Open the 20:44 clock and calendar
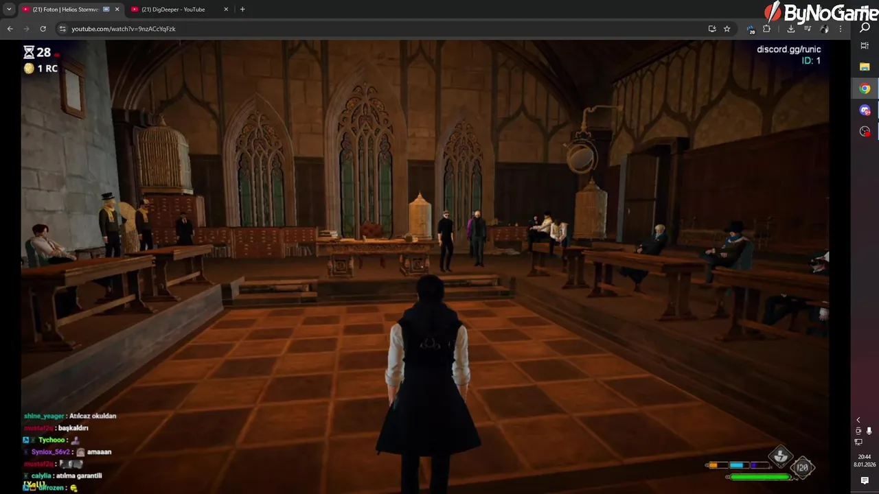 (x=865, y=460)
